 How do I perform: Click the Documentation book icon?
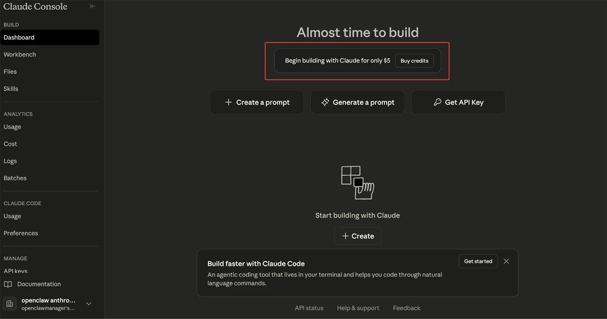click(x=8, y=284)
